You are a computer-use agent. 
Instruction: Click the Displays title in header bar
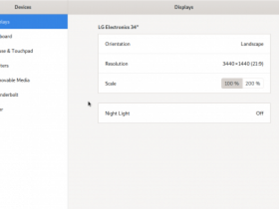184,7
